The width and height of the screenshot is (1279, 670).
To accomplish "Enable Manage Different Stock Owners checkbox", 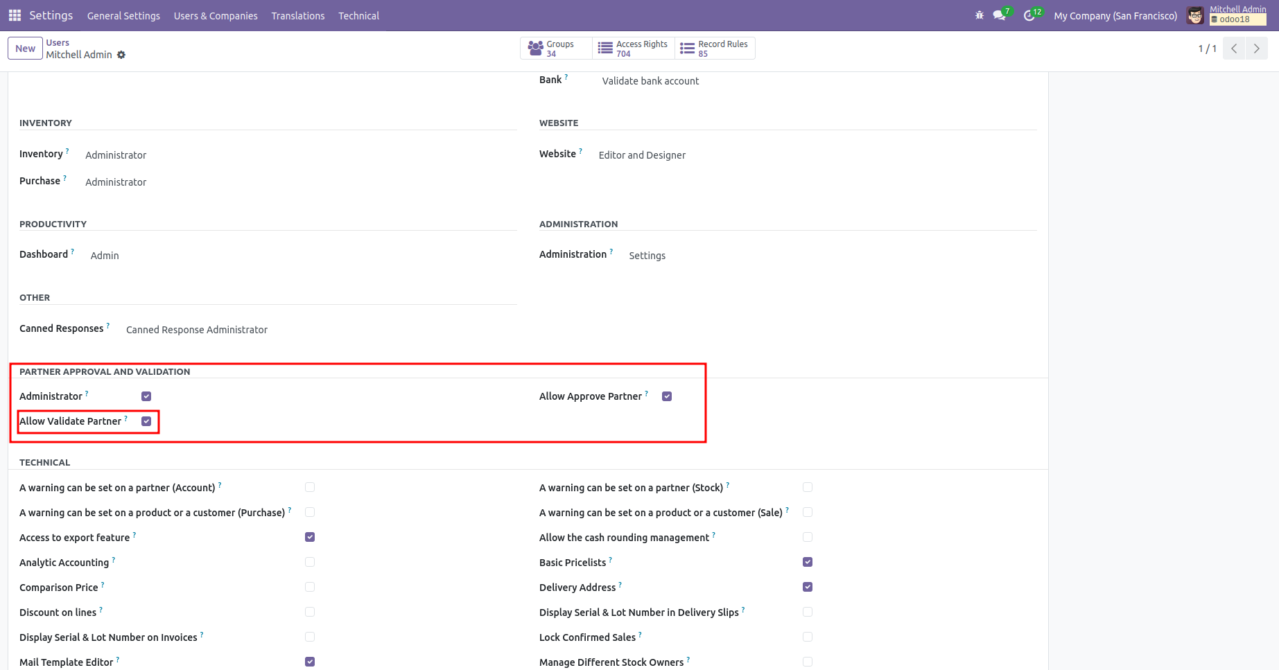I will click(x=808, y=662).
